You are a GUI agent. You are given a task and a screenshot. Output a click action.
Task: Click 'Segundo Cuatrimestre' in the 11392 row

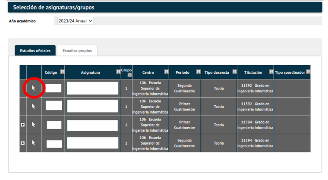click(x=185, y=88)
